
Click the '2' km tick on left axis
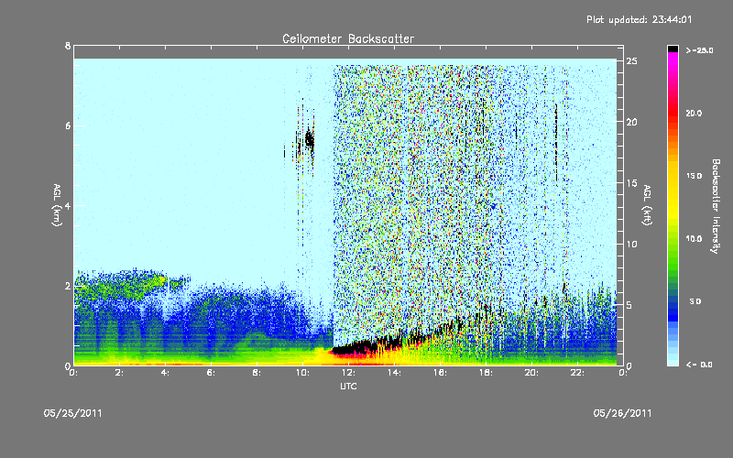(68, 286)
